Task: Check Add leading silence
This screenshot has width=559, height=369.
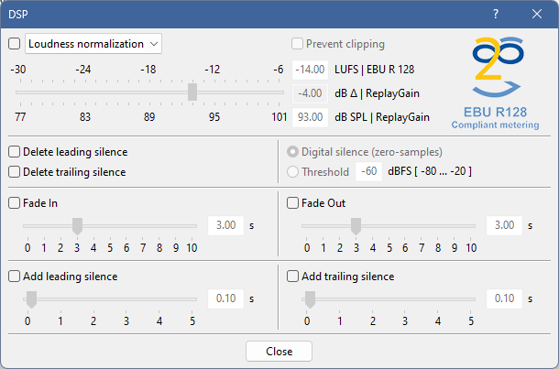Action: pos(14,276)
